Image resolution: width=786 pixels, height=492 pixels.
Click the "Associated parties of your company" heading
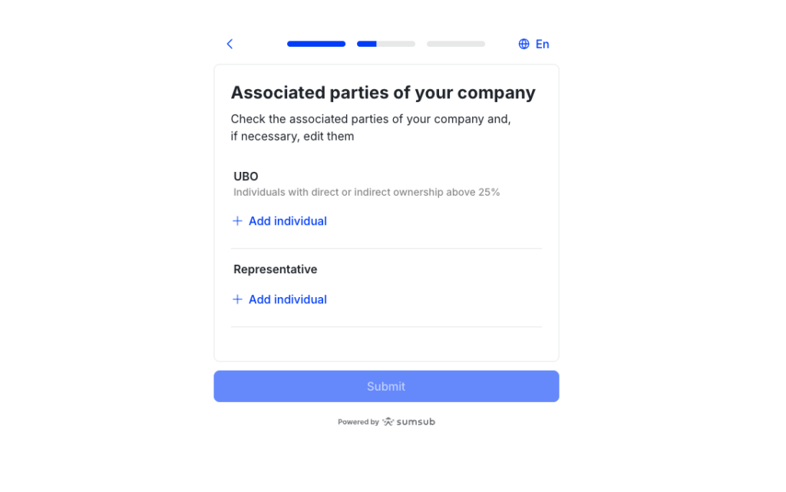(x=383, y=93)
